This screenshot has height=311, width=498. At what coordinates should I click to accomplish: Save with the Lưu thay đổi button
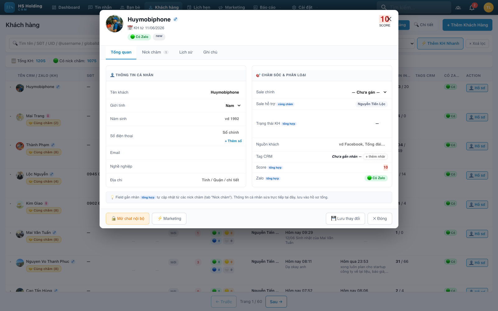(x=345, y=219)
